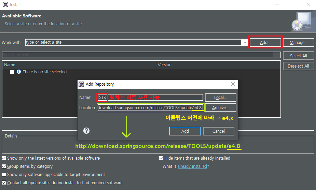
Task: Check the box next to no site selected
Action: click(x=12, y=72)
